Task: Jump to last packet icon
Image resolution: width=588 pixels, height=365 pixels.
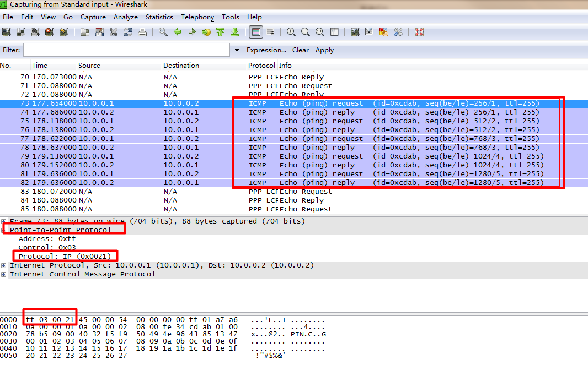Action: [x=235, y=32]
